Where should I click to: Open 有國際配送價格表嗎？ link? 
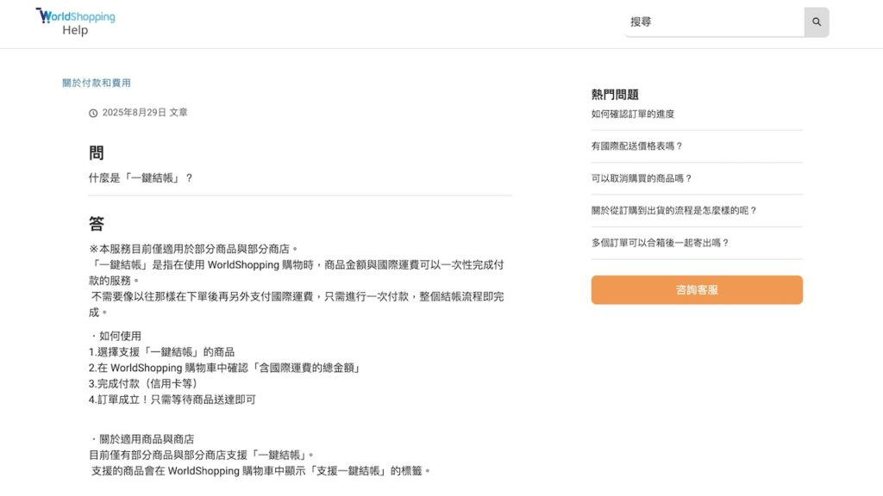click(x=637, y=146)
